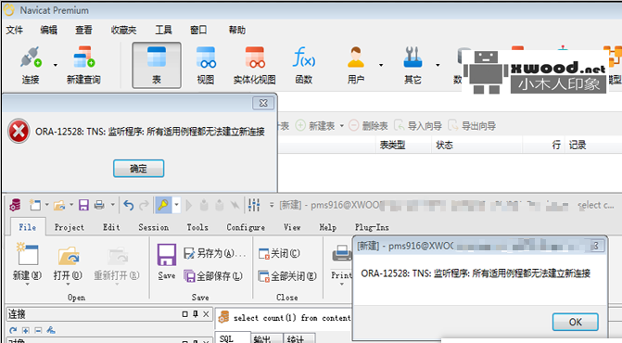Click the PL/SQL database application icon
The image size is (622, 343).
[x=15, y=205]
